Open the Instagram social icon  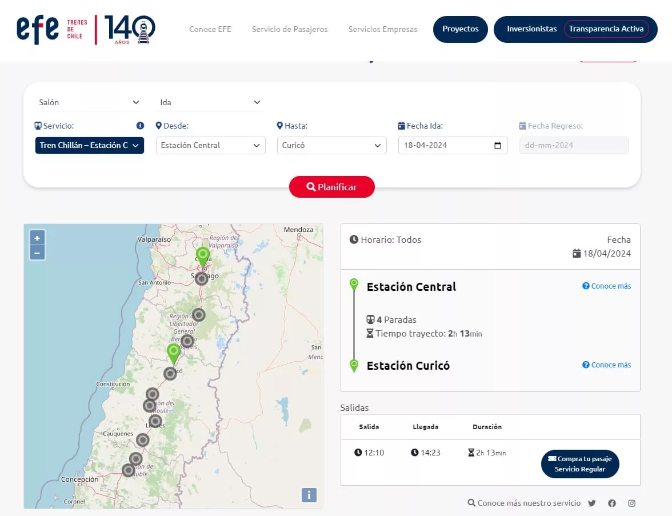click(x=632, y=503)
